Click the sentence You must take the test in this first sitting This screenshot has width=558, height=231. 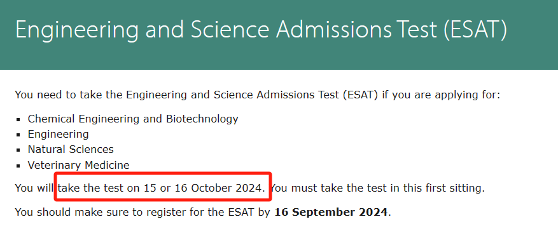click(x=377, y=188)
